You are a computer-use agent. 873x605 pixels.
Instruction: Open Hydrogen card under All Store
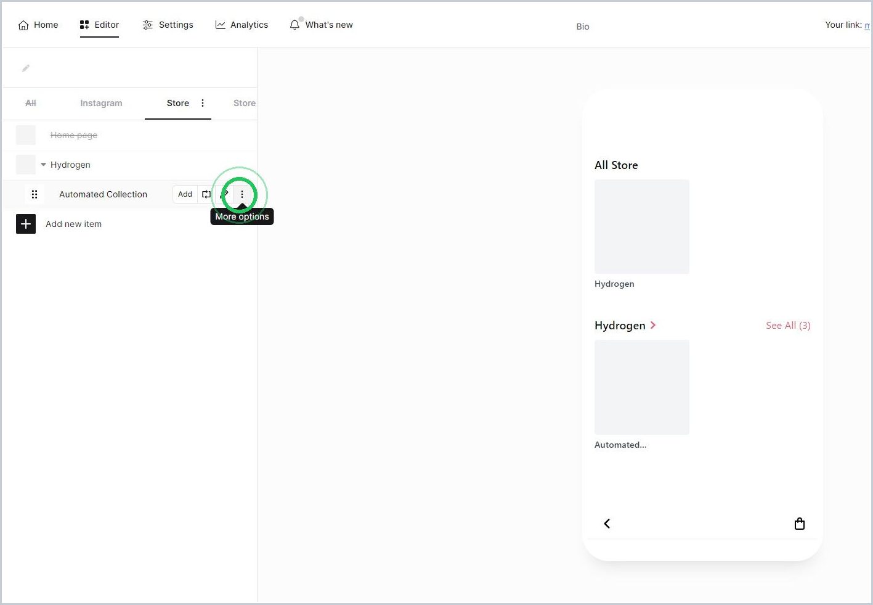tap(642, 226)
